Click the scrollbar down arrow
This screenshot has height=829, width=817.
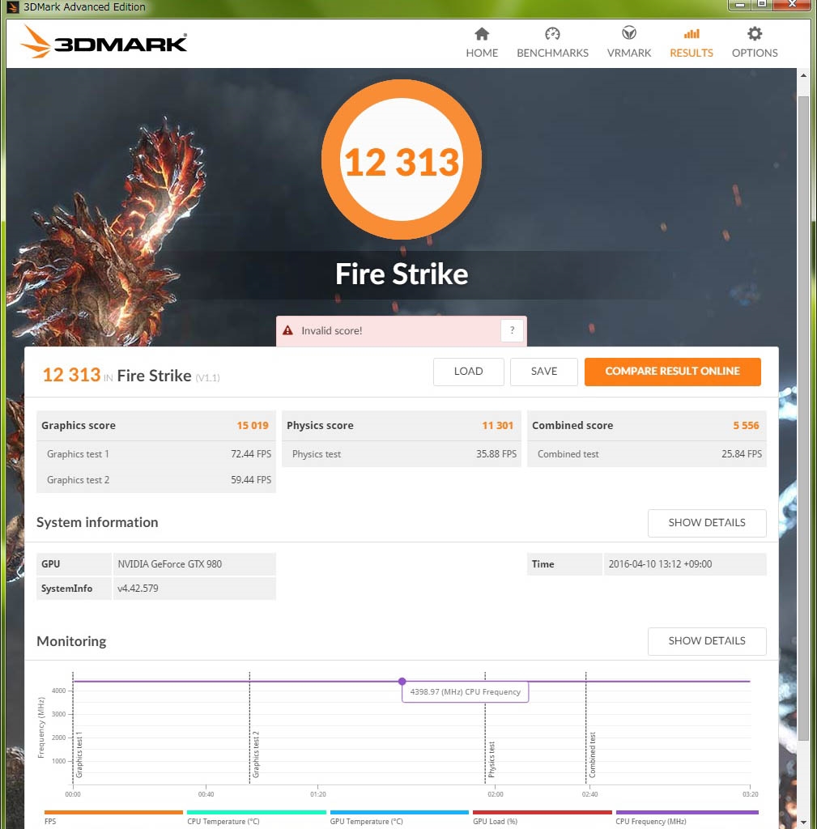(x=803, y=823)
